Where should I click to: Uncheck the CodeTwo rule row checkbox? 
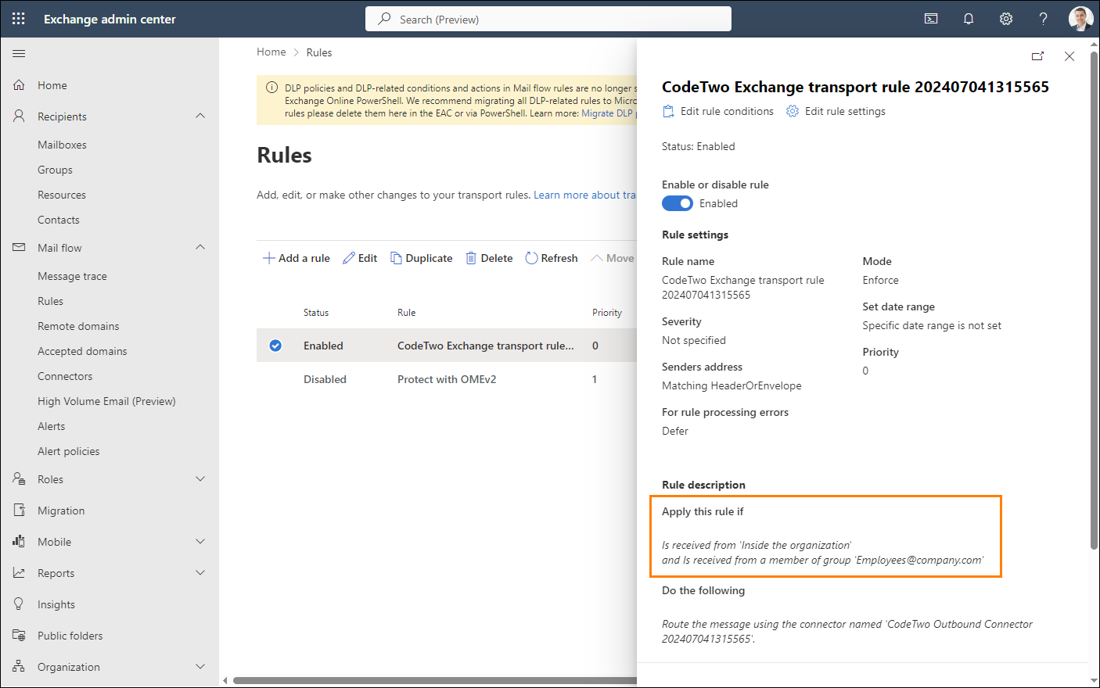point(275,346)
